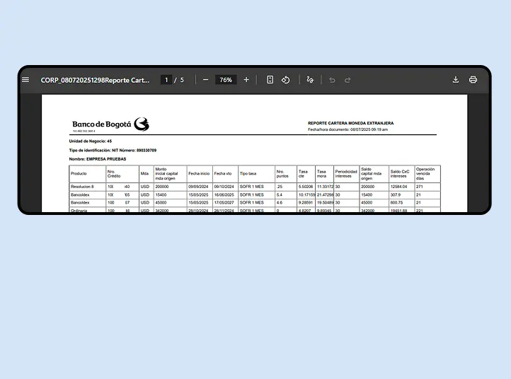Screen dimensions: 511x379
Task: Zoom out with the minus icon
Action: [205, 80]
